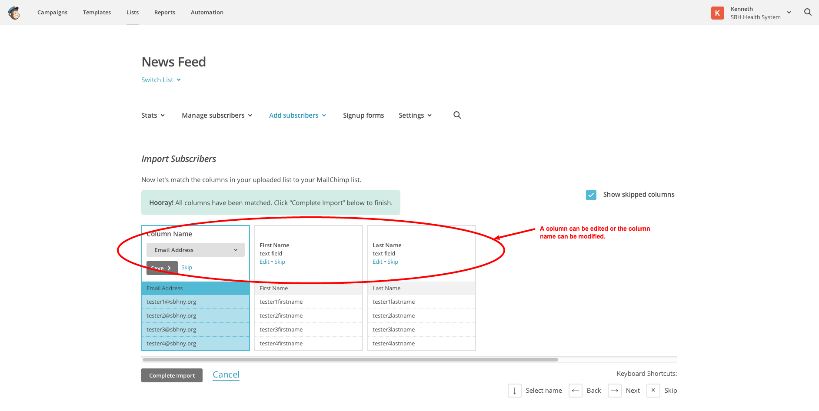Click the orange K account avatar

[x=717, y=13]
